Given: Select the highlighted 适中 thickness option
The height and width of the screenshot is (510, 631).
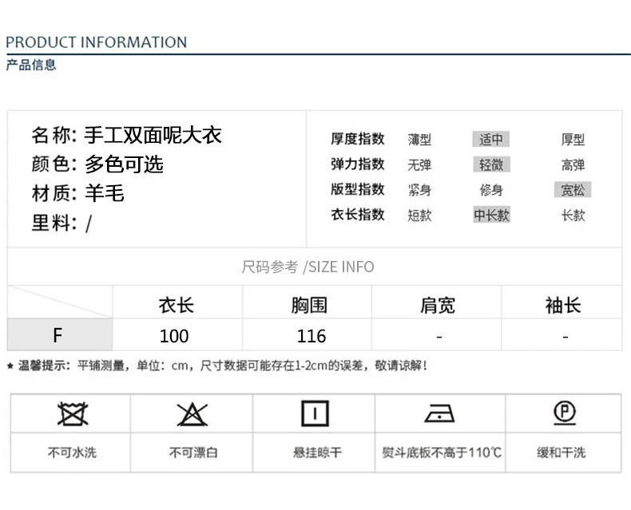Looking at the screenshot, I should click(491, 139).
